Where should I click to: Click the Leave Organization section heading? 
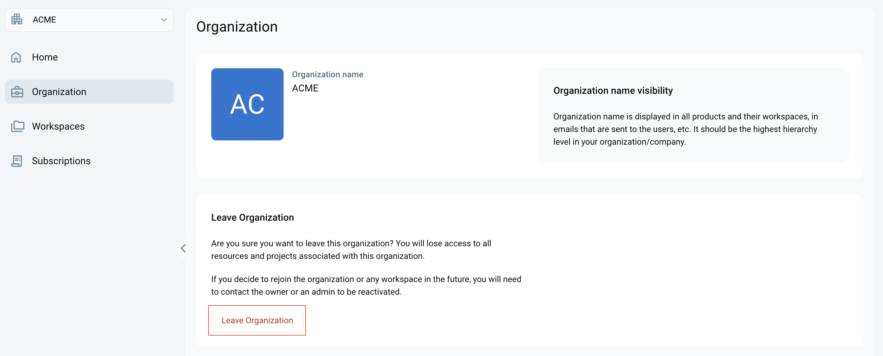[x=252, y=217]
